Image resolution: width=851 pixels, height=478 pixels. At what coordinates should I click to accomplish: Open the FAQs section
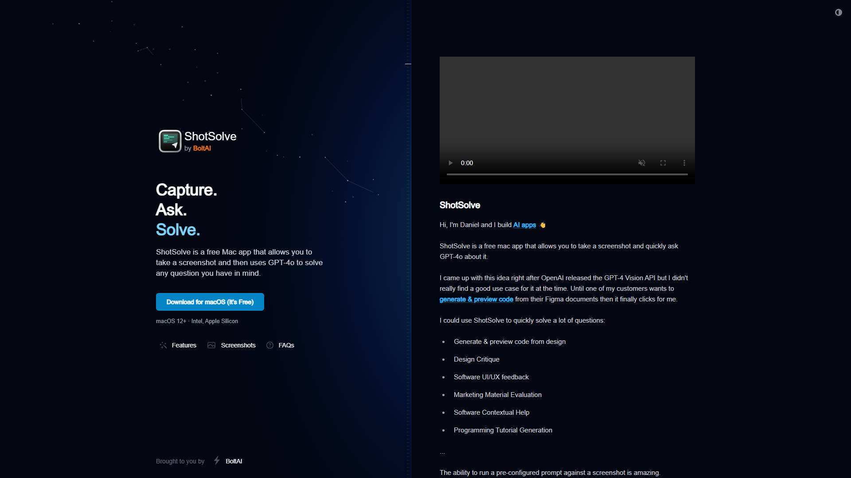(286, 345)
